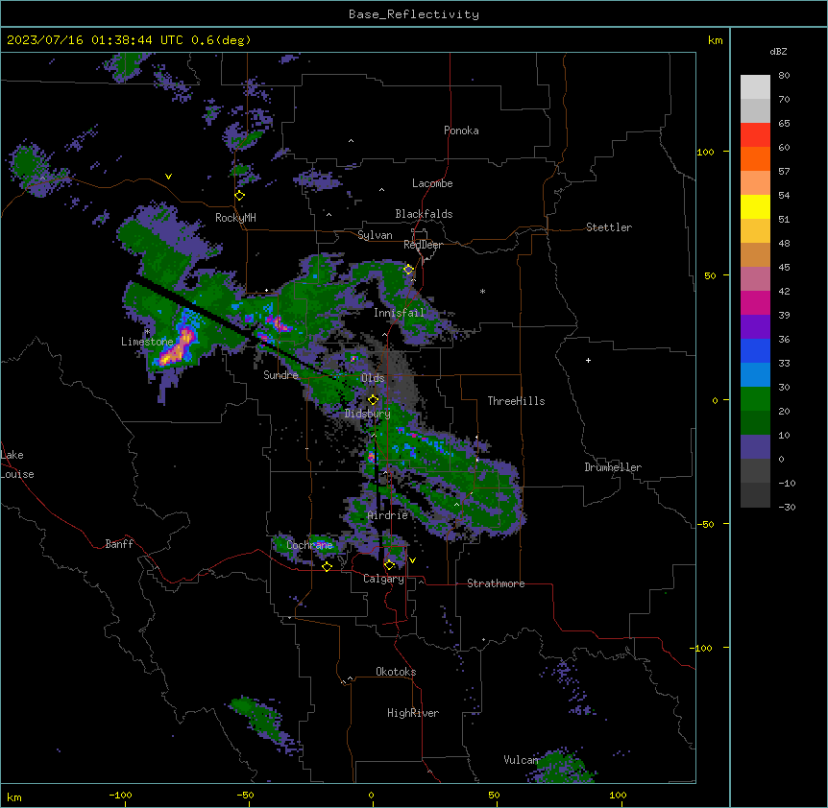Click the Sylvan label
Viewport: 828px width, 808px height.
[375, 235]
